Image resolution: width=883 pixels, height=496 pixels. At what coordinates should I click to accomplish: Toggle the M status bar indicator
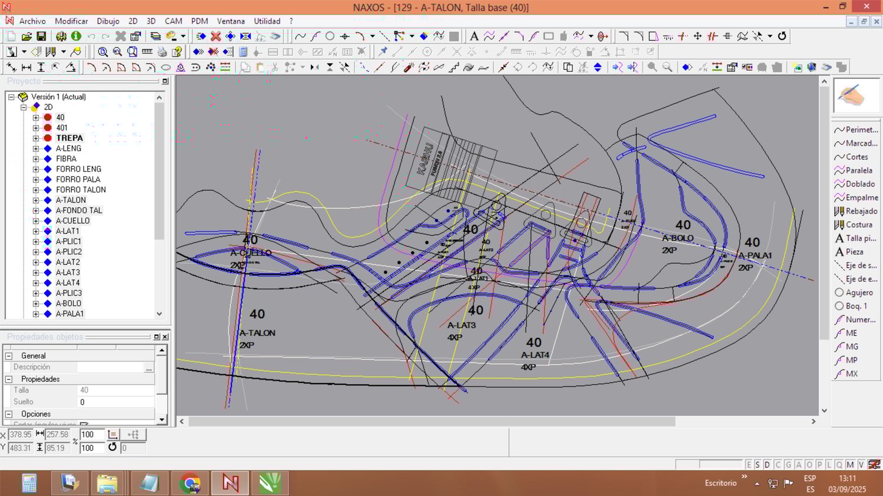850,465
